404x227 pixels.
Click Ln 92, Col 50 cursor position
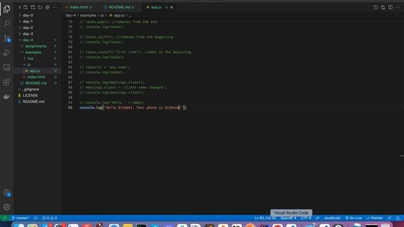pos(265,218)
